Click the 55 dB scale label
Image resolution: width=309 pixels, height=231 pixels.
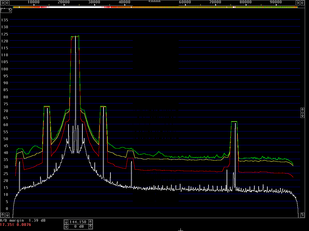coord(6,132)
